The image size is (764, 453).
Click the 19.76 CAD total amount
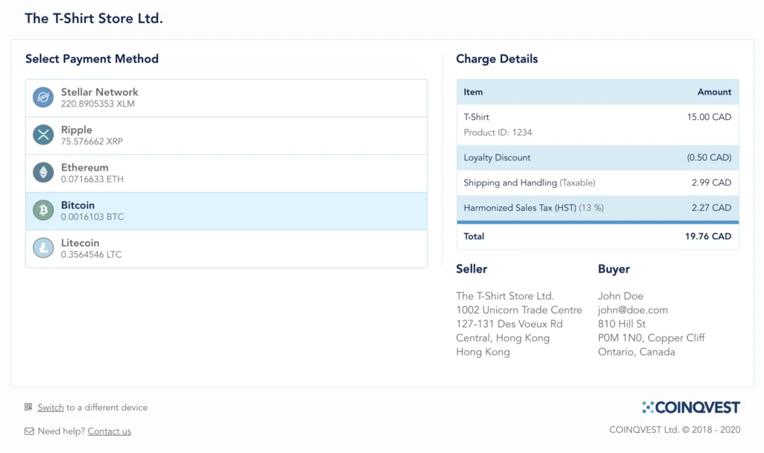tap(708, 236)
